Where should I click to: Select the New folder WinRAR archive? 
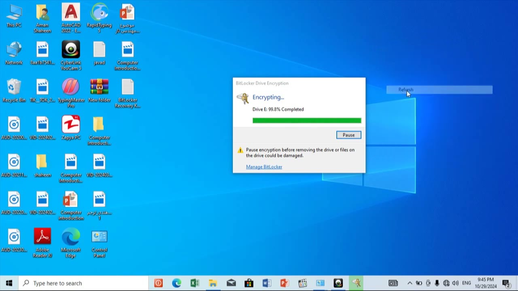tap(99, 91)
